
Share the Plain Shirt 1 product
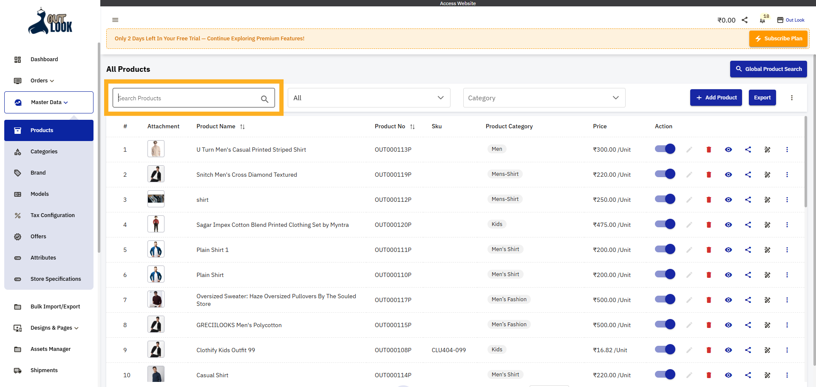[748, 250]
